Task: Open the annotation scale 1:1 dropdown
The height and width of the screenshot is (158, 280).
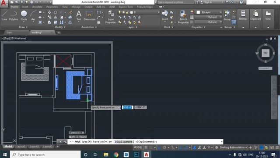Action: click(210, 147)
